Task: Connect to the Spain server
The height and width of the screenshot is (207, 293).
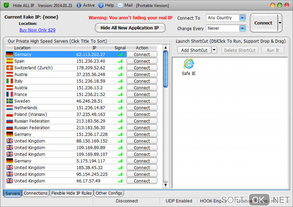Action: coord(142,61)
